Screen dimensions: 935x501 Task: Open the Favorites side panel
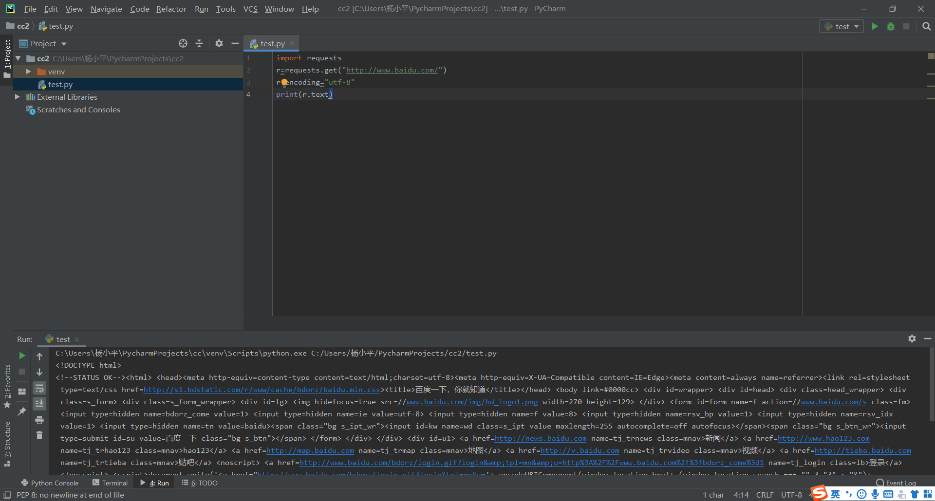point(7,386)
